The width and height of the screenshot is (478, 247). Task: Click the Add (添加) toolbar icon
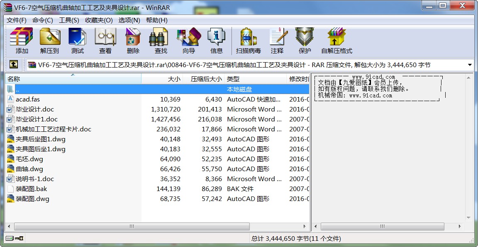coord(21,41)
